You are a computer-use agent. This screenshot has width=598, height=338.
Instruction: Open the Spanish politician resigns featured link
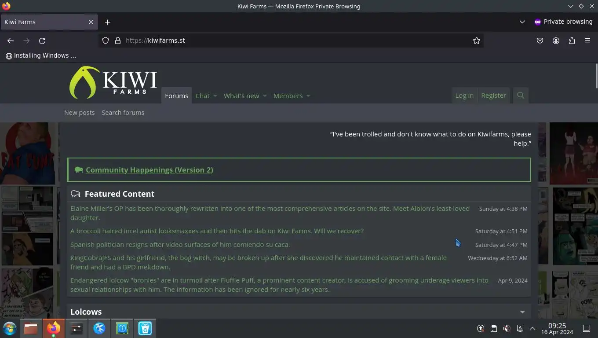point(180,245)
